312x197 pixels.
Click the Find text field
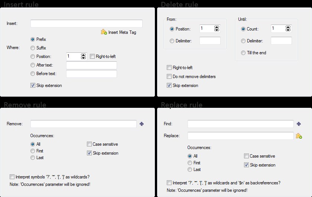tap(240, 124)
